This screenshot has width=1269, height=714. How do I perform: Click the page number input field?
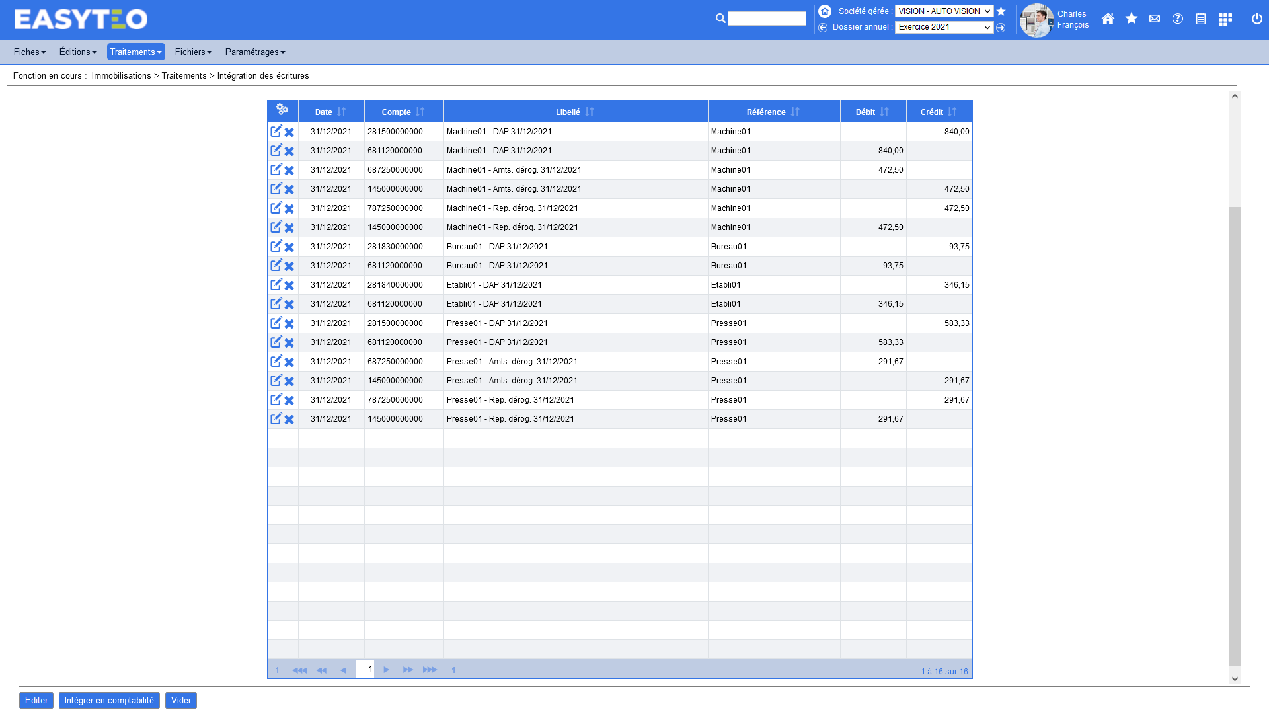(365, 669)
